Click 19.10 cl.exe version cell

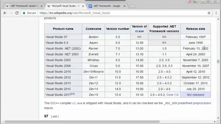coord(140,95)
